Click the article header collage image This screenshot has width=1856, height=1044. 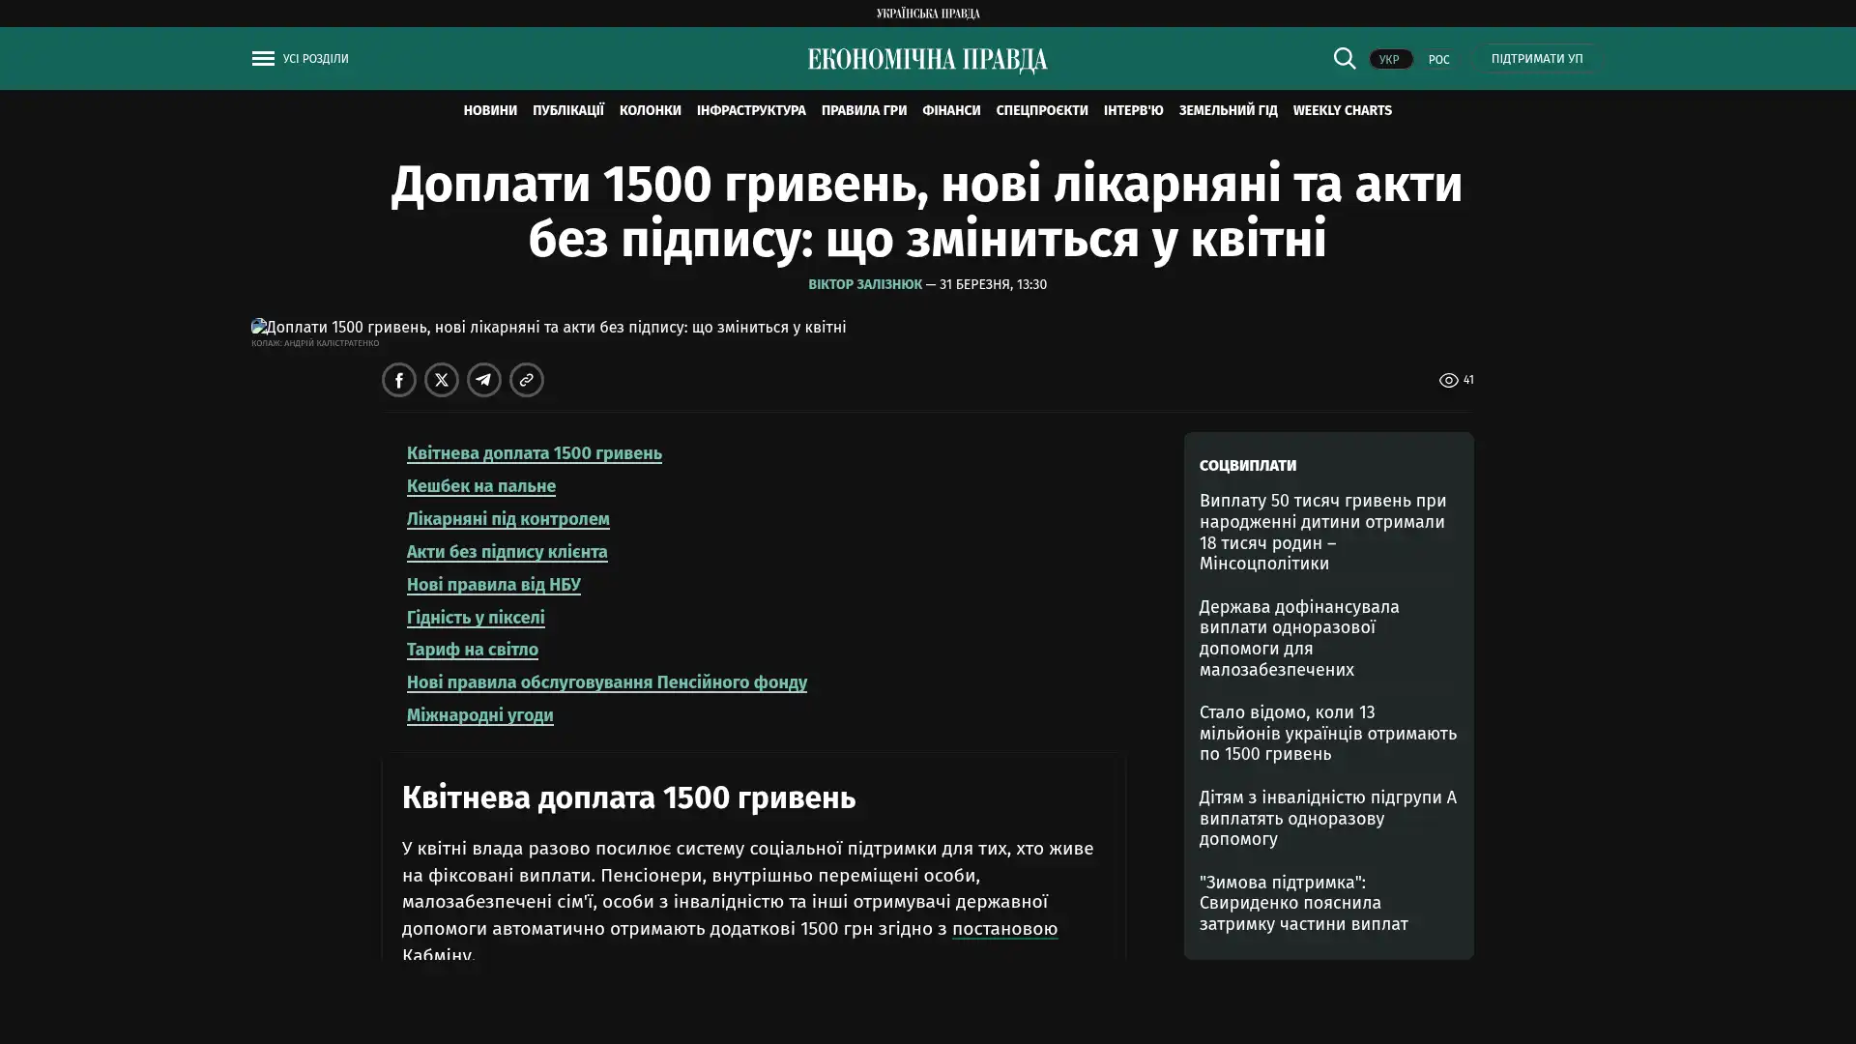[x=548, y=327]
